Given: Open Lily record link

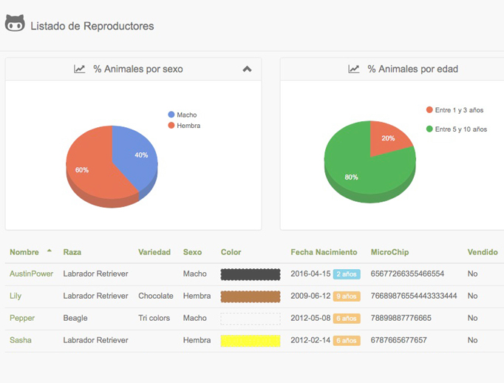Looking at the screenshot, I should click(x=16, y=296).
